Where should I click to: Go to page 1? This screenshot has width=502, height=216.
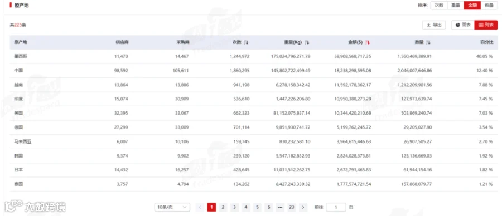coord(211,207)
